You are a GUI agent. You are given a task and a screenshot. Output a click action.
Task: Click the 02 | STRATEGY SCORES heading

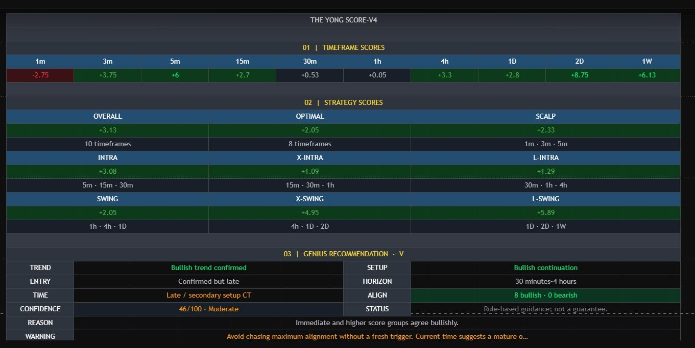click(343, 102)
